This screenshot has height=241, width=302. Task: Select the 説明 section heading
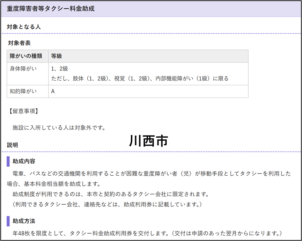(x=13, y=145)
